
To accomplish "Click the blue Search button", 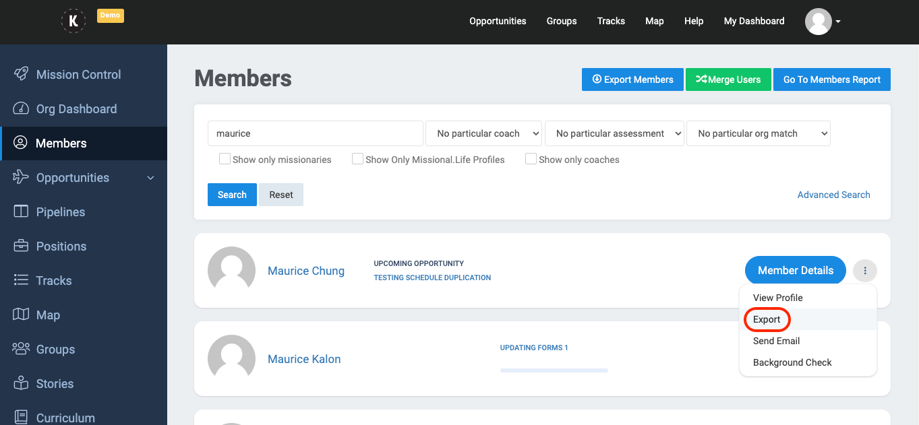I will (232, 195).
